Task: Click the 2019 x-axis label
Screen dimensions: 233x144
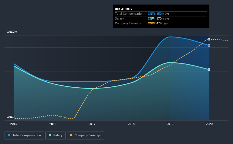Action: pyautogui.click(x=170, y=124)
